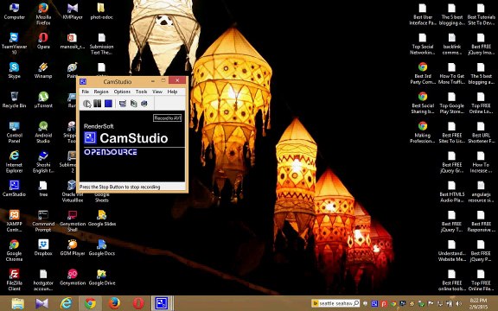
Task: Click the 'Press the Stop Button' status bar text
Action: [x=119, y=187]
